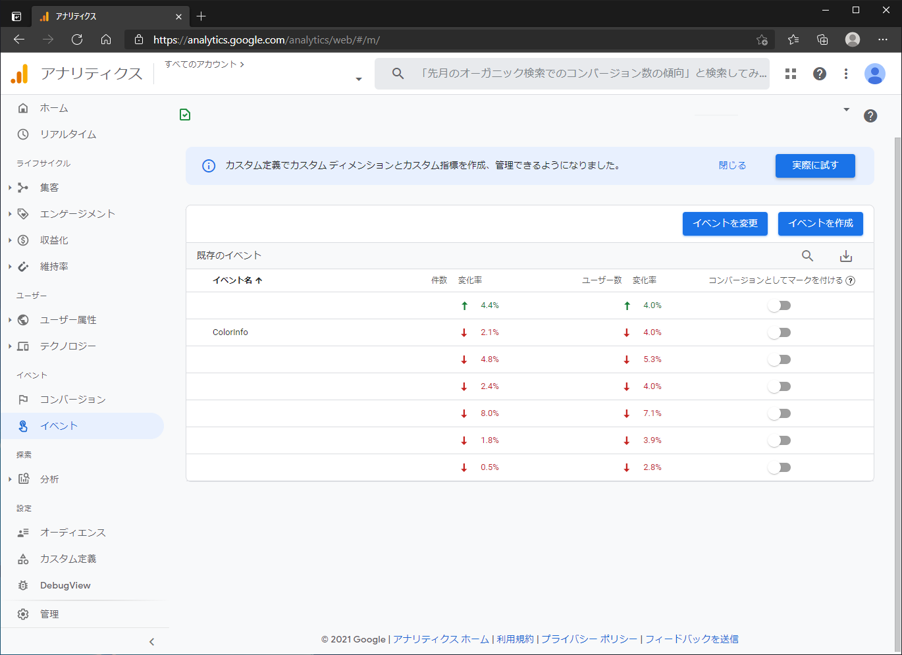Expand the 分析 section arrow
Image resolution: width=902 pixels, height=655 pixels.
(x=10, y=479)
